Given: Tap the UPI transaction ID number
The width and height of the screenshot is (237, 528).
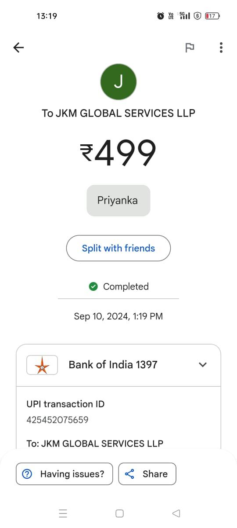Looking at the screenshot, I should [57, 420].
